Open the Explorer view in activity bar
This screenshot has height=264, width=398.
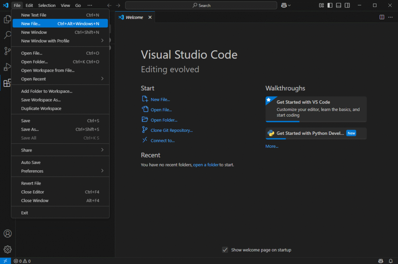pyautogui.click(x=7, y=19)
